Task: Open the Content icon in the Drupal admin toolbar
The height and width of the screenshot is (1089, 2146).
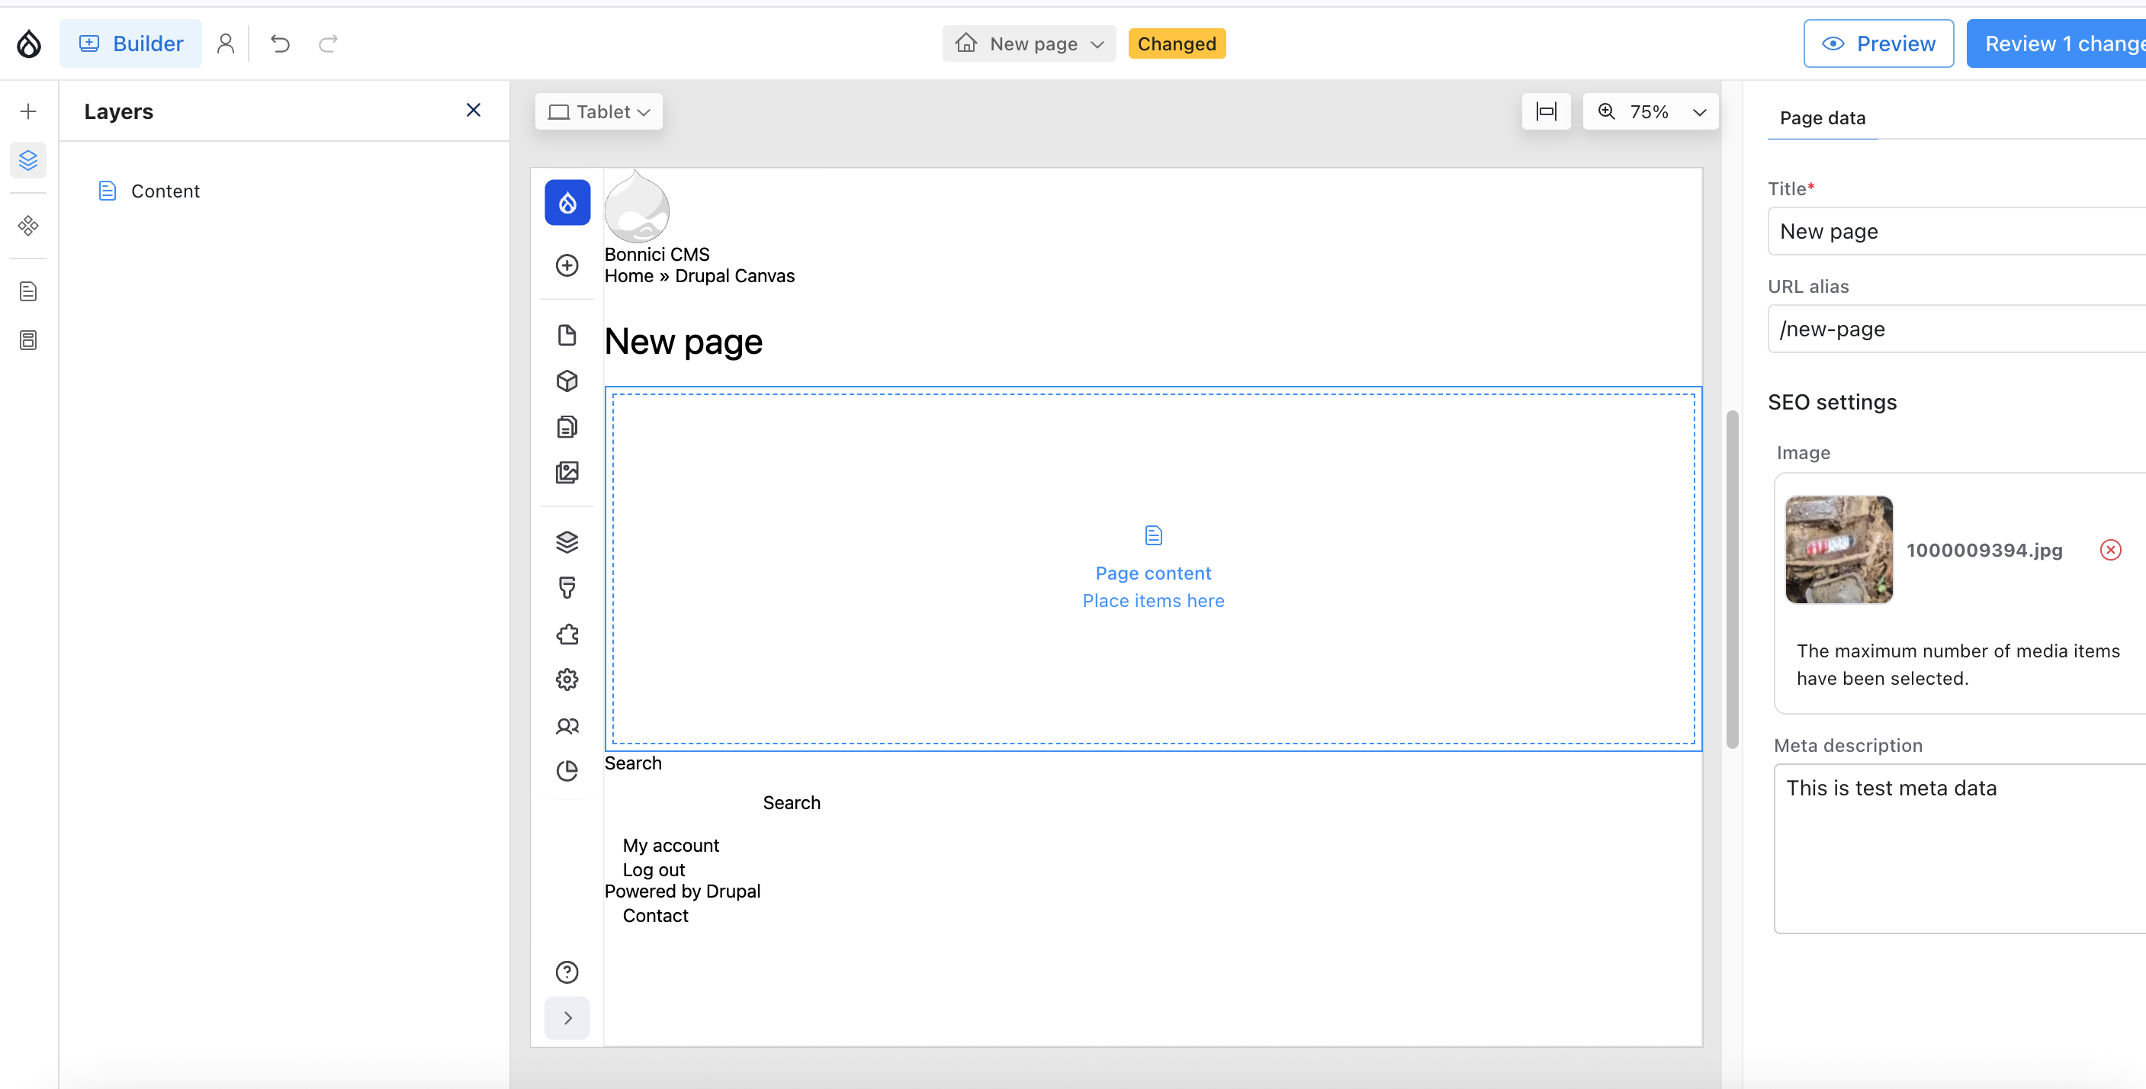Action: click(567, 335)
